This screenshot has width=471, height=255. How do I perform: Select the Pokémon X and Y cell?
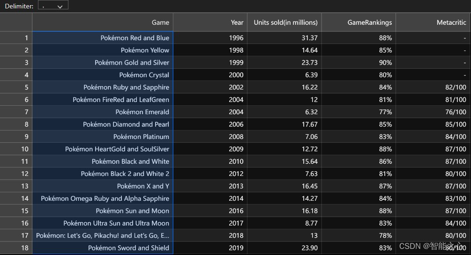click(x=103, y=186)
